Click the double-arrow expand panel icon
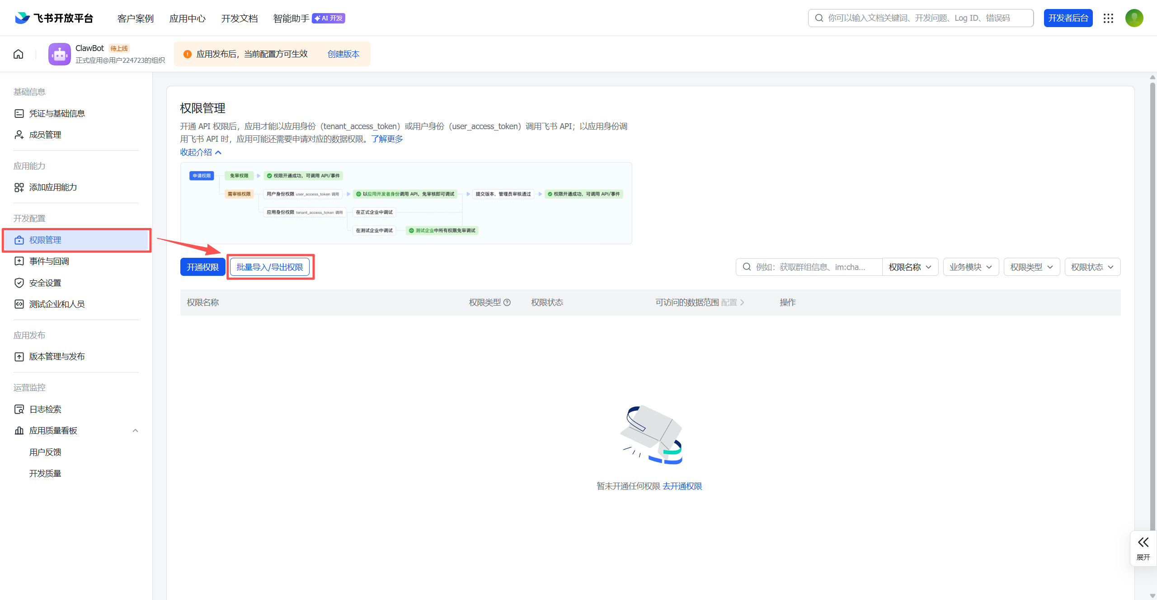The height and width of the screenshot is (600, 1157). coord(1143,542)
